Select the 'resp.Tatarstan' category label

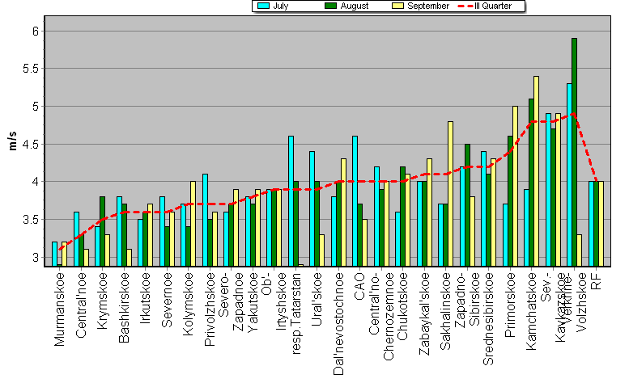point(295,313)
